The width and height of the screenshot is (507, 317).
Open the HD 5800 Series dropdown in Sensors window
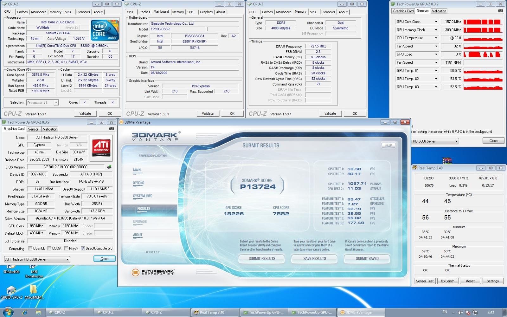[435, 141]
